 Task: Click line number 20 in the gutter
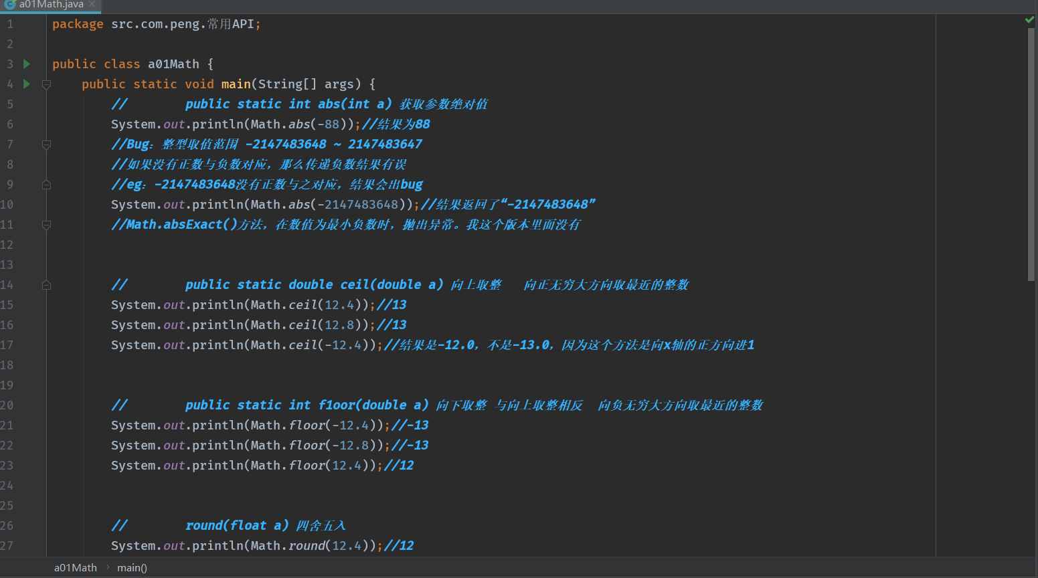click(7, 405)
